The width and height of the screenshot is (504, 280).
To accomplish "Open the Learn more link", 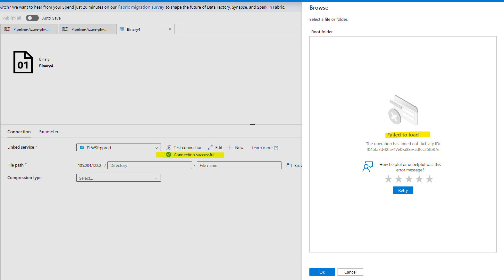I will tap(262, 148).
